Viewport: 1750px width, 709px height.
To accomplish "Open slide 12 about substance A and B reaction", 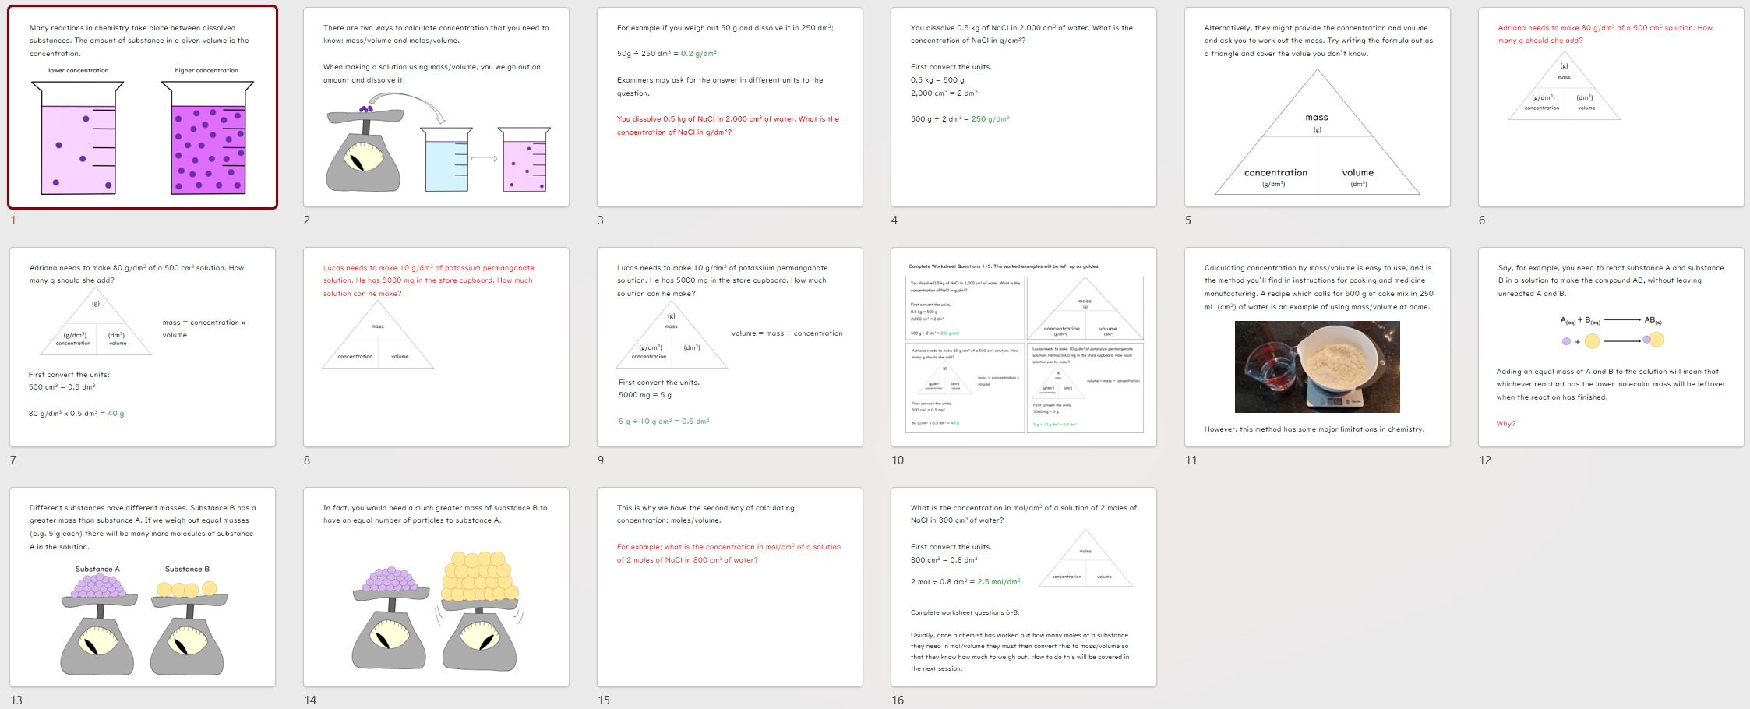I will point(1610,347).
